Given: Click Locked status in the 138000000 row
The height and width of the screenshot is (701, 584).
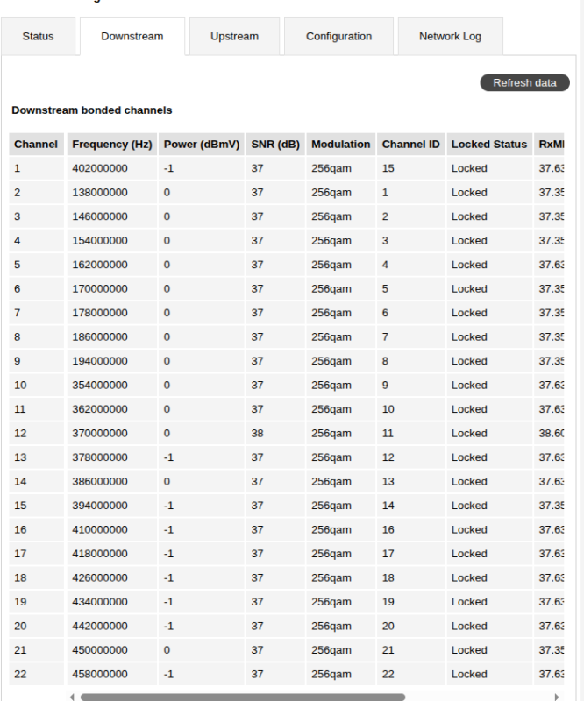Looking at the screenshot, I should coord(489,192).
